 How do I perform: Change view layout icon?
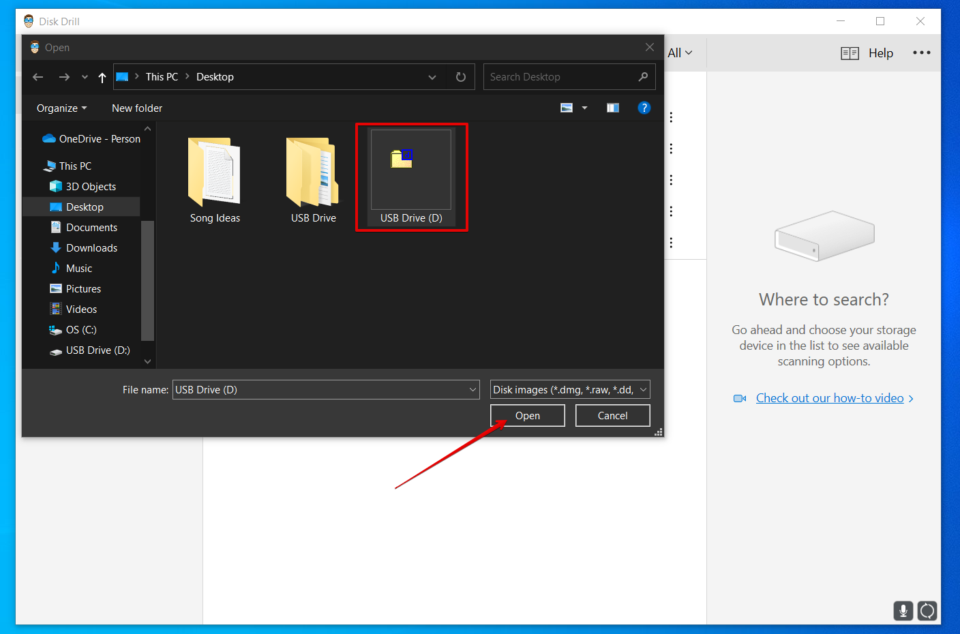pyautogui.click(x=567, y=108)
